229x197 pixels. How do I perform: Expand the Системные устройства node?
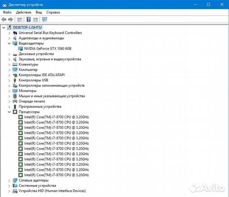[x=10, y=186]
